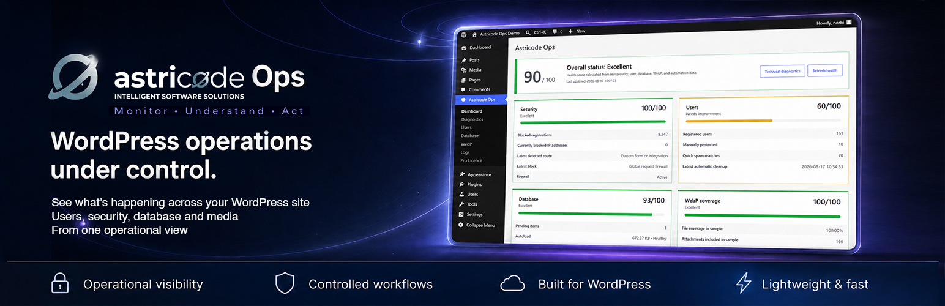Click the Overall status: Excellent heading
Screen dimensions: 945x306
click(x=599, y=66)
